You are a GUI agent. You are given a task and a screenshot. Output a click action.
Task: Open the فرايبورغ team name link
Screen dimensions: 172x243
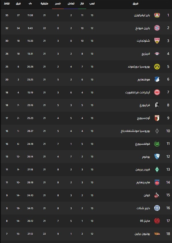coord(145,105)
